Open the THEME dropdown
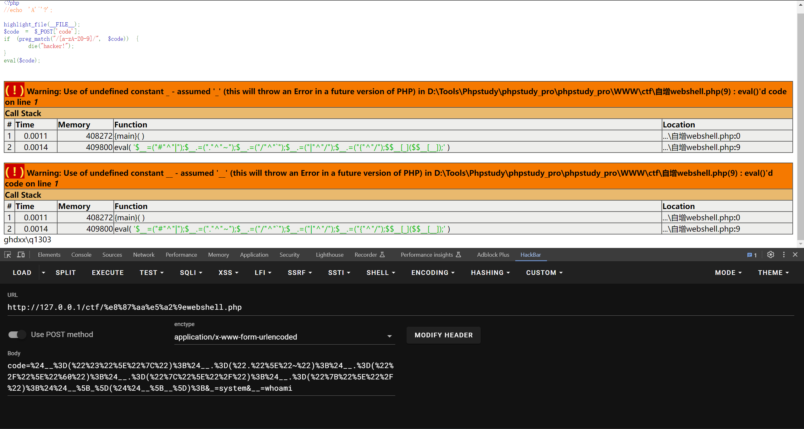The height and width of the screenshot is (429, 804). coord(773,272)
